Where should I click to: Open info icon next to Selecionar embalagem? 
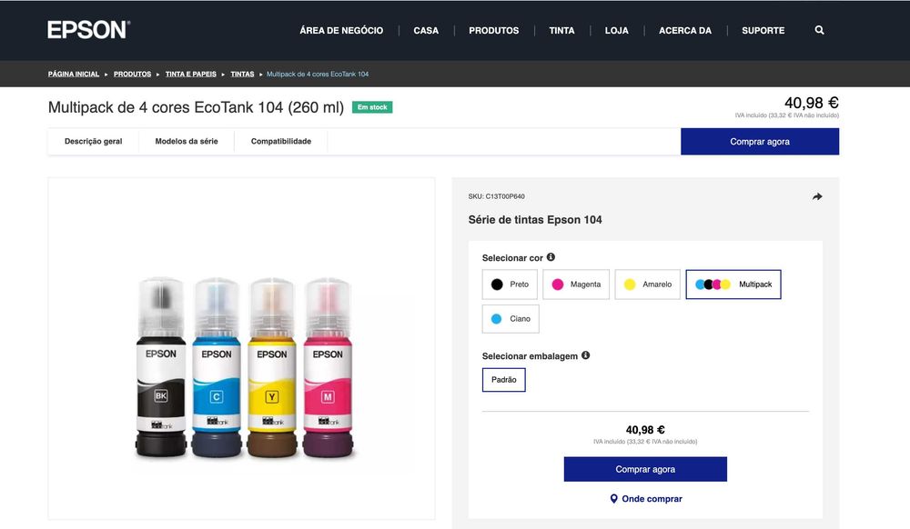coord(585,355)
